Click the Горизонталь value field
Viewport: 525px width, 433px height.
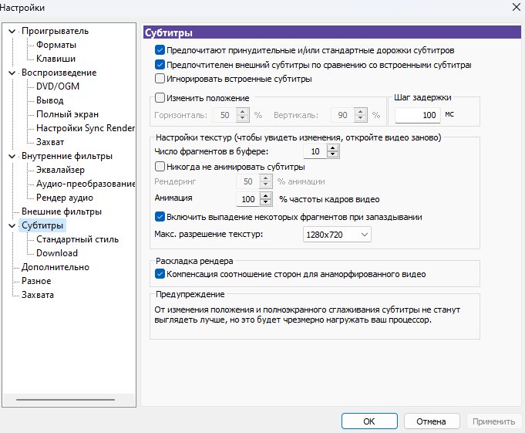click(x=224, y=115)
